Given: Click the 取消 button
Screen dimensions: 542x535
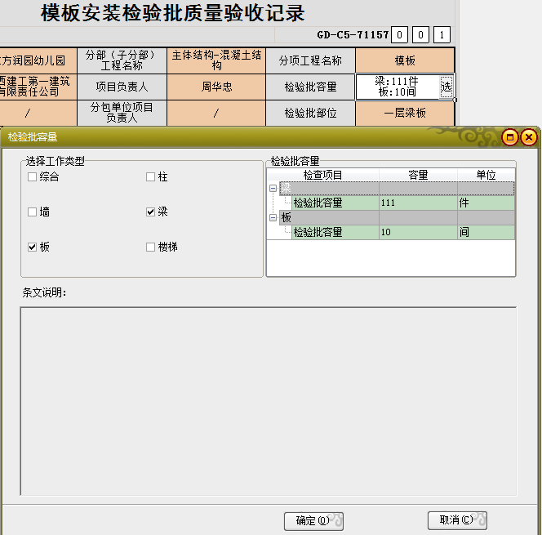Looking at the screenshot, I should click(x=457, y=520).
